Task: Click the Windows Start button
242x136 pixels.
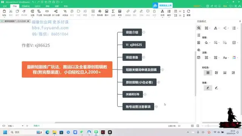Action: (x=5, y=132)
